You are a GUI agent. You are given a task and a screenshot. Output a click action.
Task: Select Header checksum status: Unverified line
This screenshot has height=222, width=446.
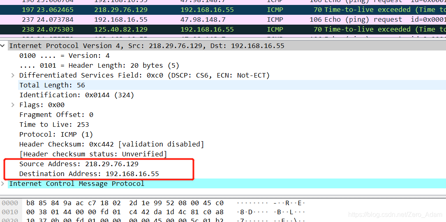(x=93, y=154)
